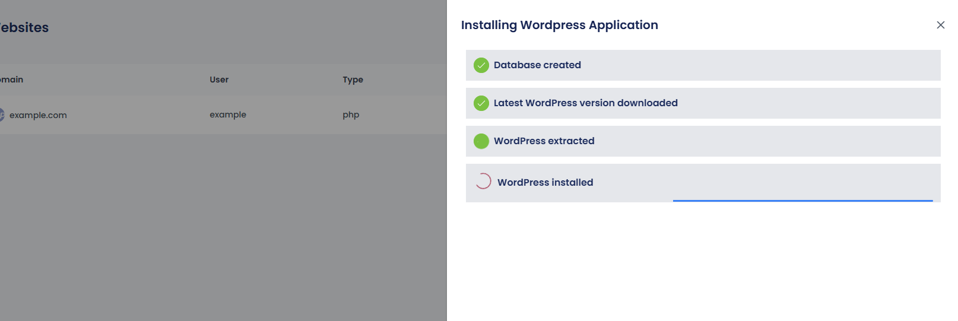Click the 'Installing Wordpress Application' heading
This screenshot has width=958, height=321.
pyautogui.click(x=560, y=25)
